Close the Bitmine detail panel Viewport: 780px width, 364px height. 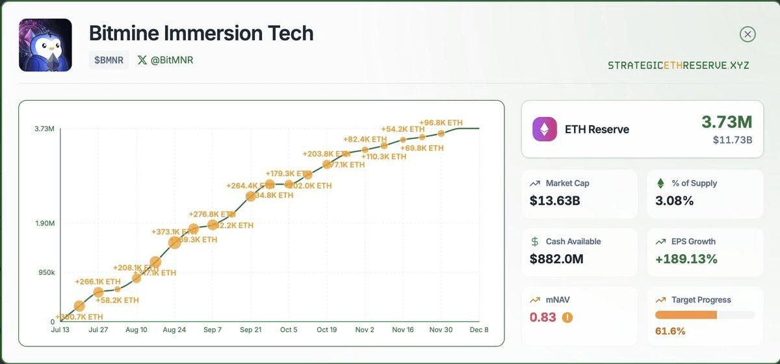(747, 34)
